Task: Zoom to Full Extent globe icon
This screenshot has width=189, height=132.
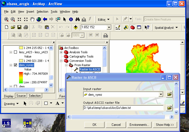Action: pos(39,19)
